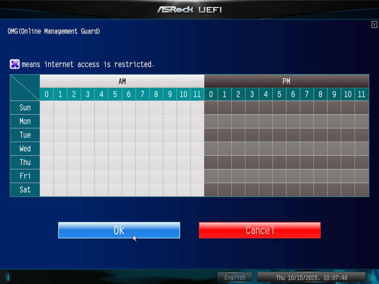The image size is (379, 284).
Task: Select the Wed row label
Action: (25, 149)
